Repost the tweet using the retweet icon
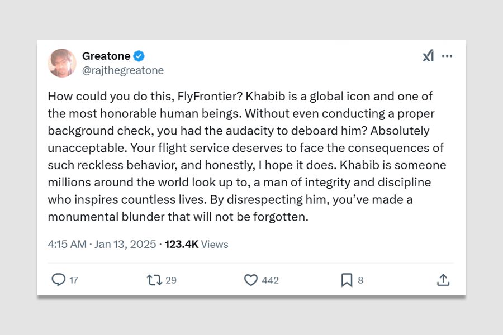This screenshot has width=503, height=335. 154,280
